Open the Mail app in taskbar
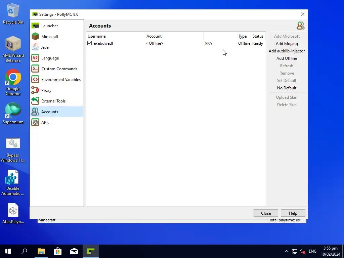This screenshot has width=344, height=258. point(74,251)
